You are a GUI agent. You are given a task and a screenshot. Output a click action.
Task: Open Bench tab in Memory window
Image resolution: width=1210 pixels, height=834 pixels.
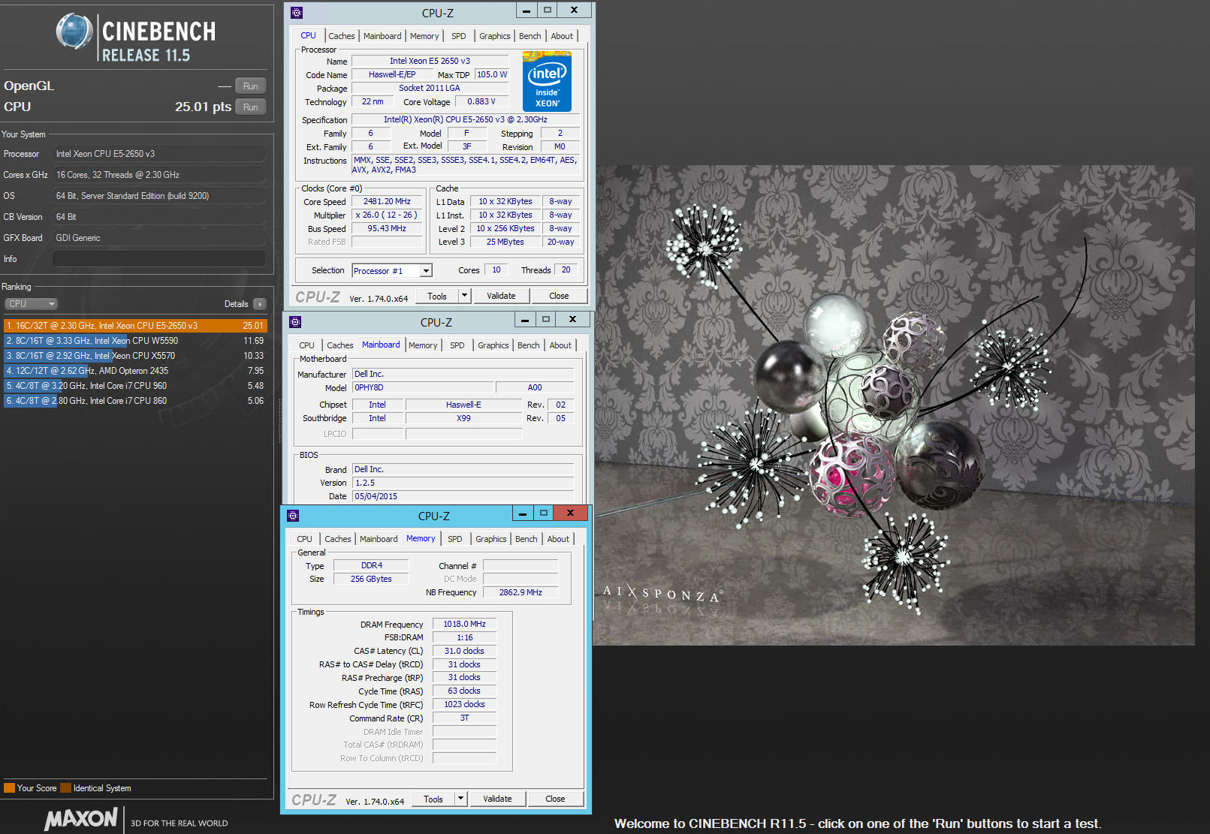(x=527, y=539)
